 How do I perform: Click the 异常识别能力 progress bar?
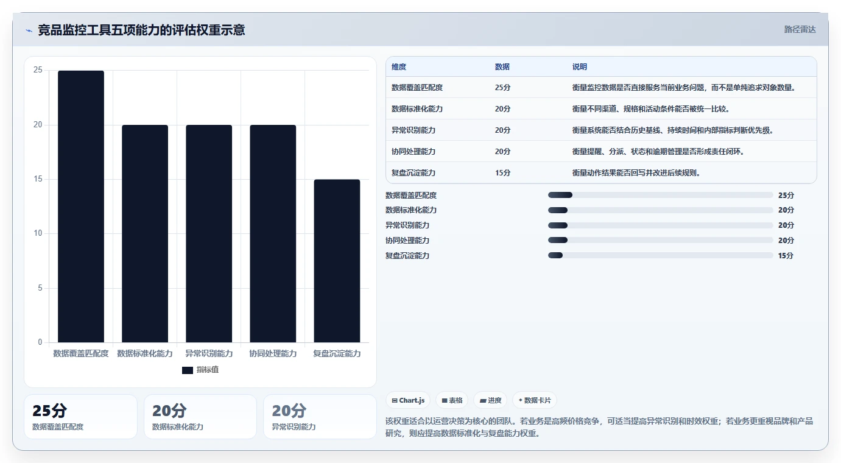[660, 225]
